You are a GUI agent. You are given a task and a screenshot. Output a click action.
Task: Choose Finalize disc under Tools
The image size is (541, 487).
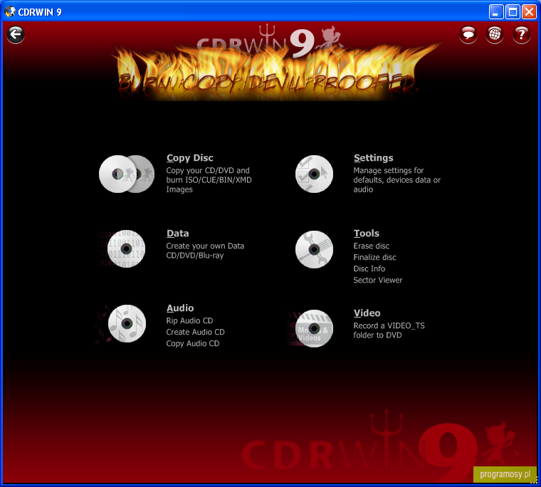point(374,258)
